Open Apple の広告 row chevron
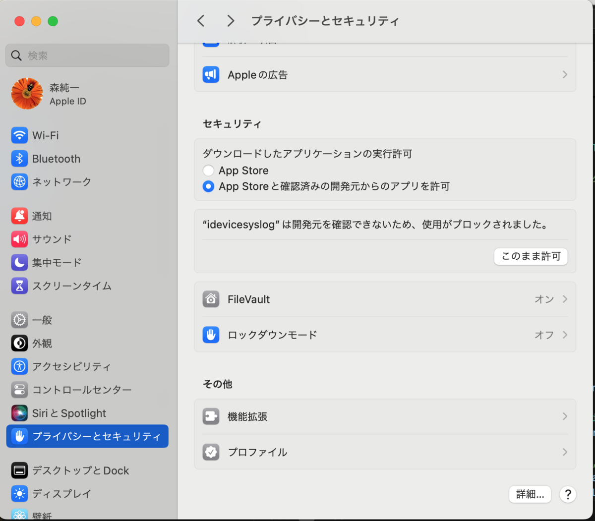Image resolution: width=595 pixels, height=521 pixels. coord(565,75)
